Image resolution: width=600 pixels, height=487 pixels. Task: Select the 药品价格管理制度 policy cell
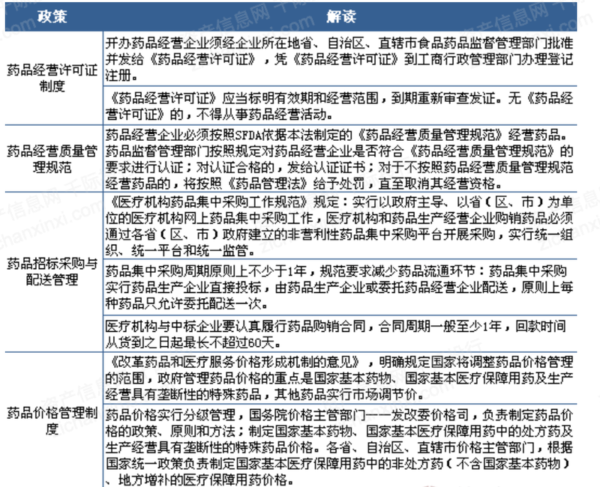52,420
